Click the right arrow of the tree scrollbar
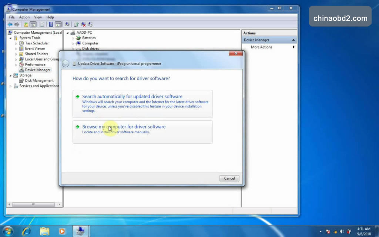This screenshot has width=379, height=237. click(59, 204)
